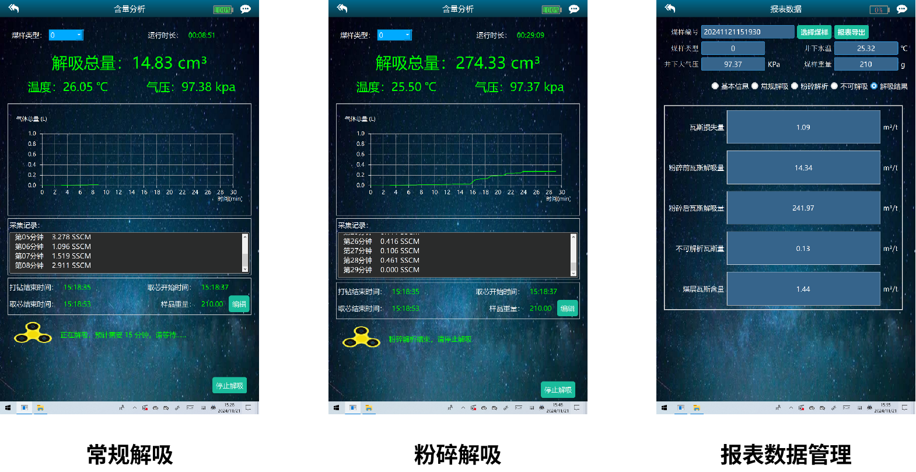Open File Explorer in the rightmost taskbar
The width and height of the screenshot is (916, 472).
tap(697, 408)
